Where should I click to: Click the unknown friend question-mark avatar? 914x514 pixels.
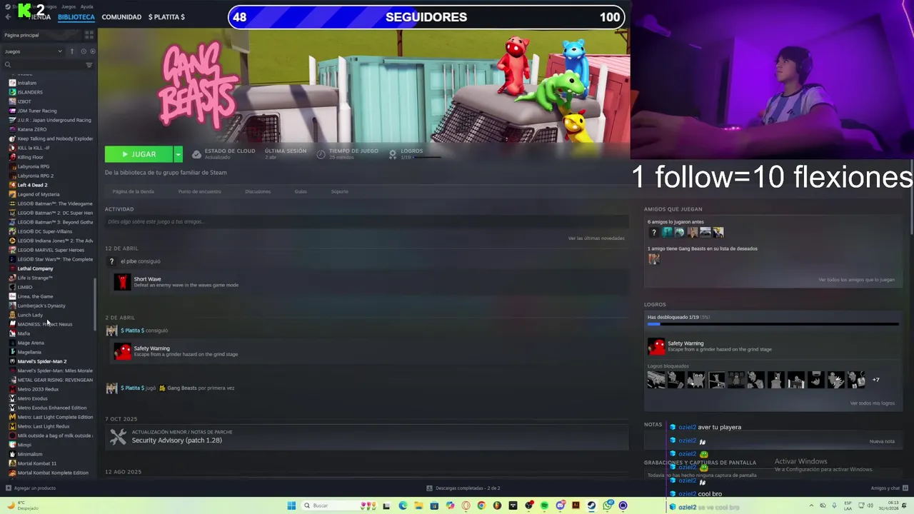tap(653, 232)
